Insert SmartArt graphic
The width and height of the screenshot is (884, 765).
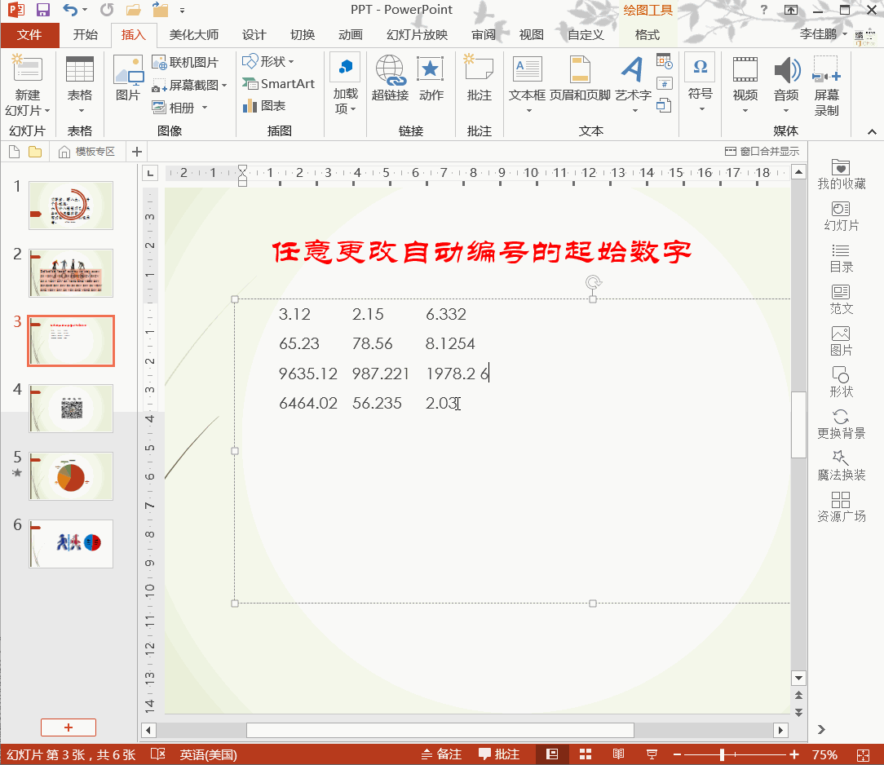279,83
